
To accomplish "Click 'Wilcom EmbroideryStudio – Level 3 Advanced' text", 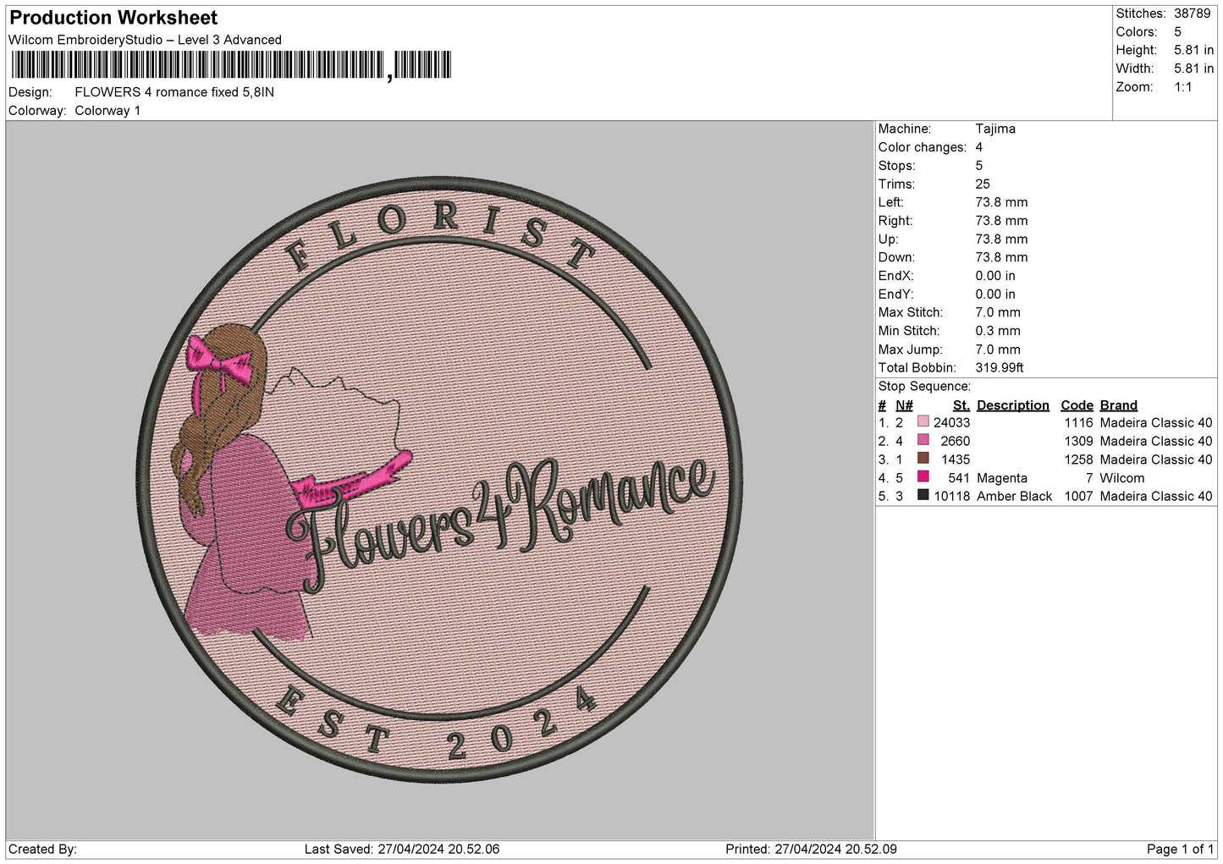I will coord(145,40).
